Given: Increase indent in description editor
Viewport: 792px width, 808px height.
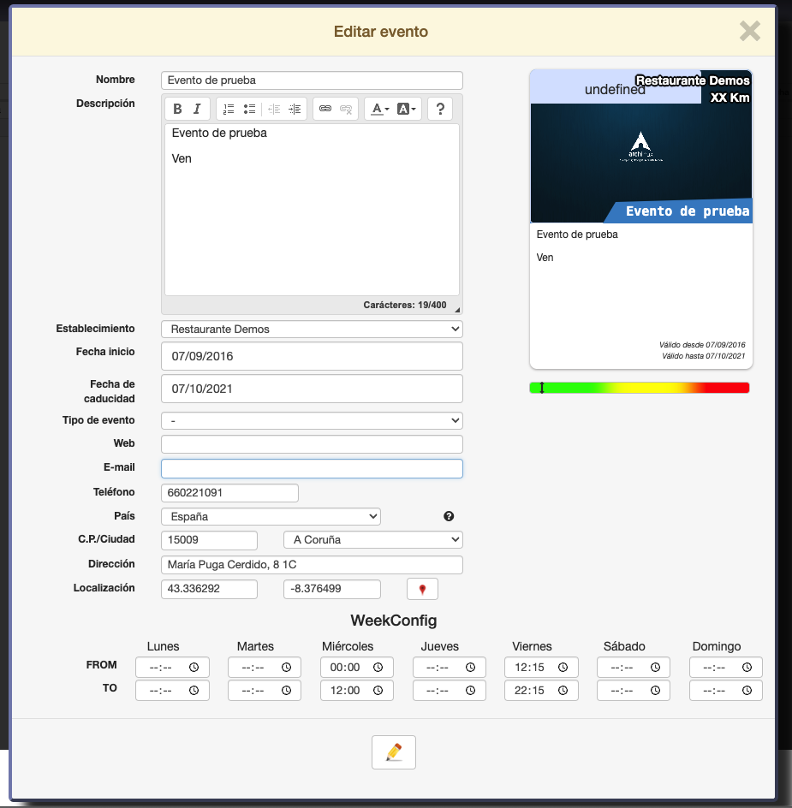Looking at the screenshot, I should click(295, 109).
